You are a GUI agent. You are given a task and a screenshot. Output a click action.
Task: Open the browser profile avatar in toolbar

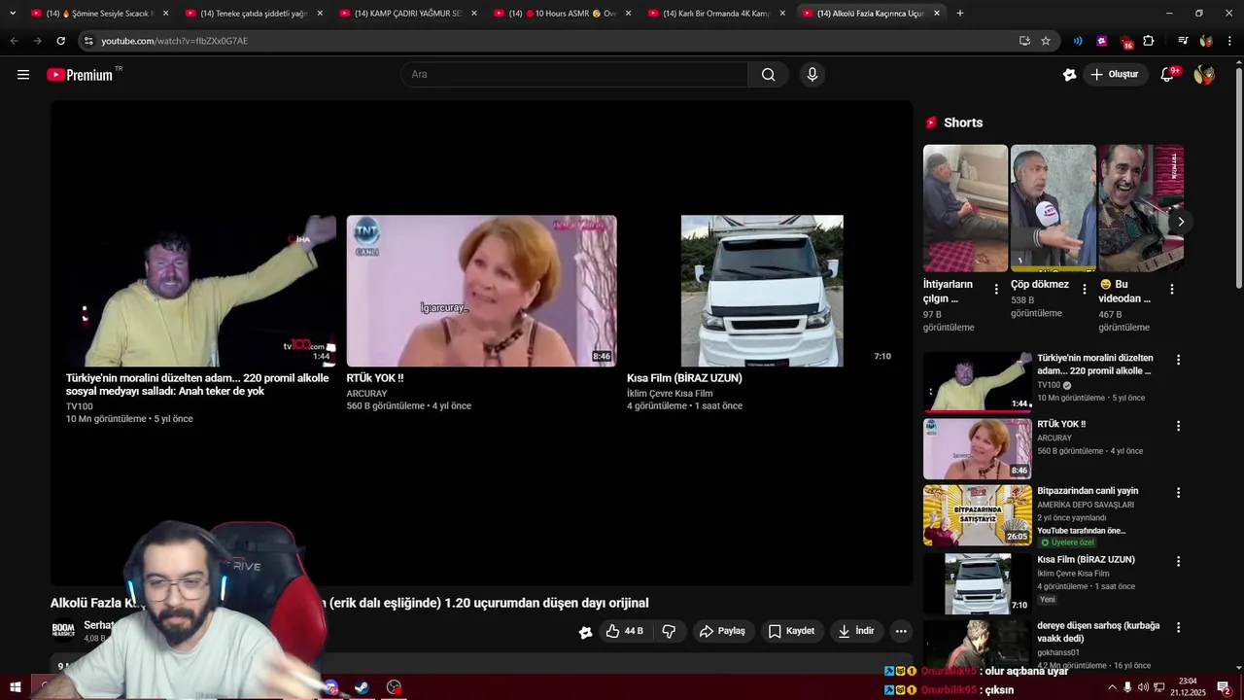[x=1206, y=41]
